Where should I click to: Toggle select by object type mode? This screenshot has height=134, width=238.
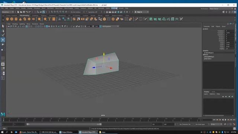41,12
